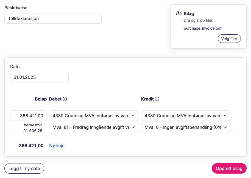Viewport: 251px width, 178px height.
Task: Open the Mva: 0 Ingen avgiftsbehandling dropdown
Action: (x=186, y=127)
